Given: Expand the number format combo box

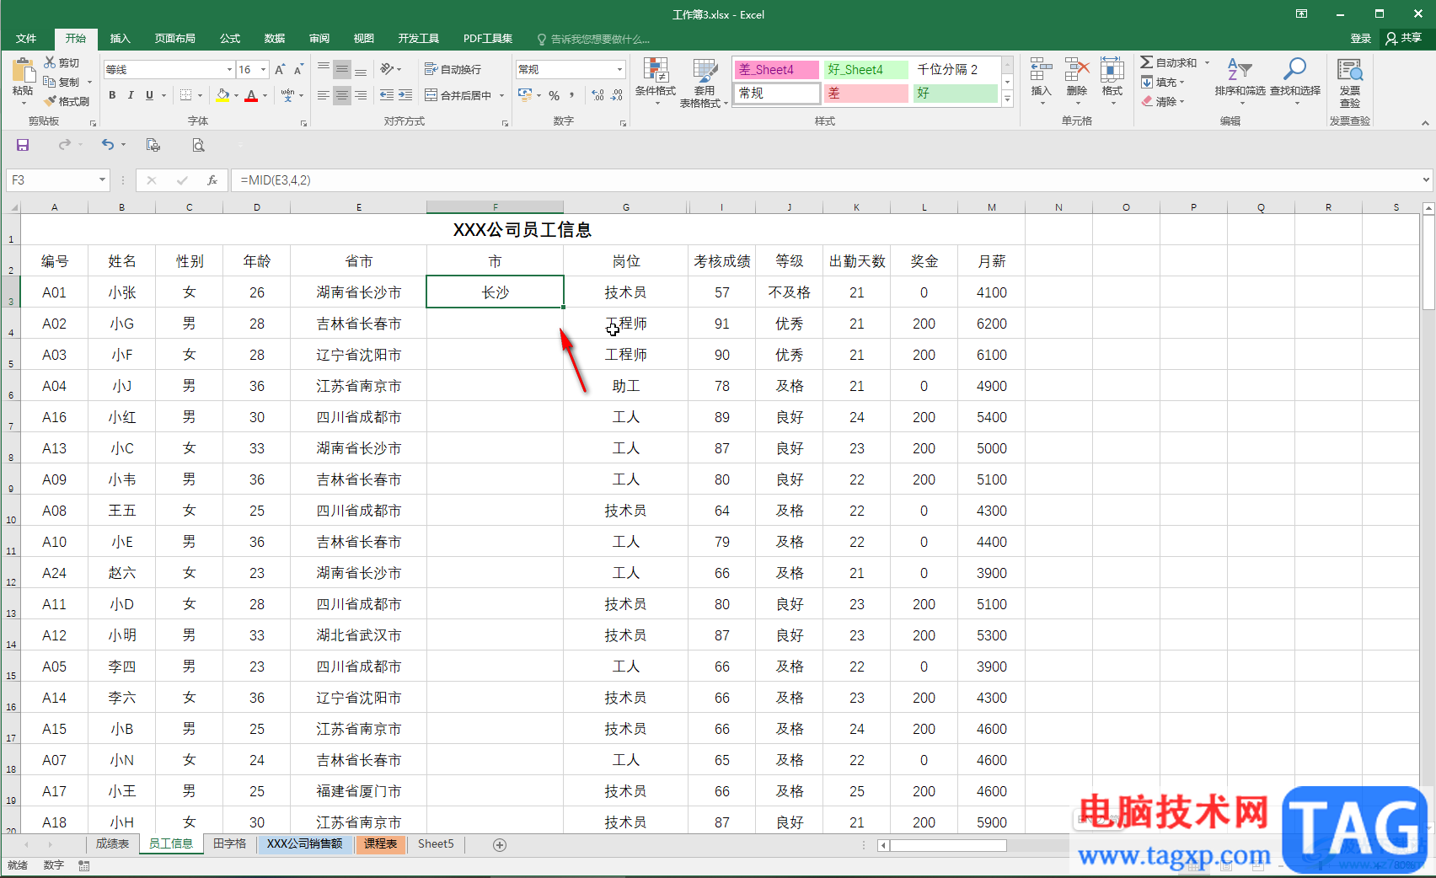Looking at the screenshot, I should (x=619, y=70).
